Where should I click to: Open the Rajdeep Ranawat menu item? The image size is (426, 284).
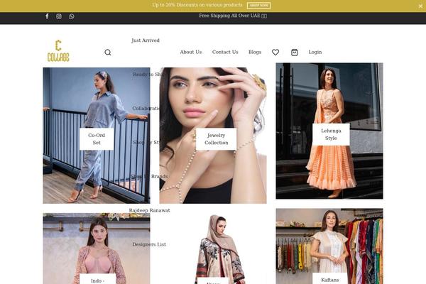[149, 210]
